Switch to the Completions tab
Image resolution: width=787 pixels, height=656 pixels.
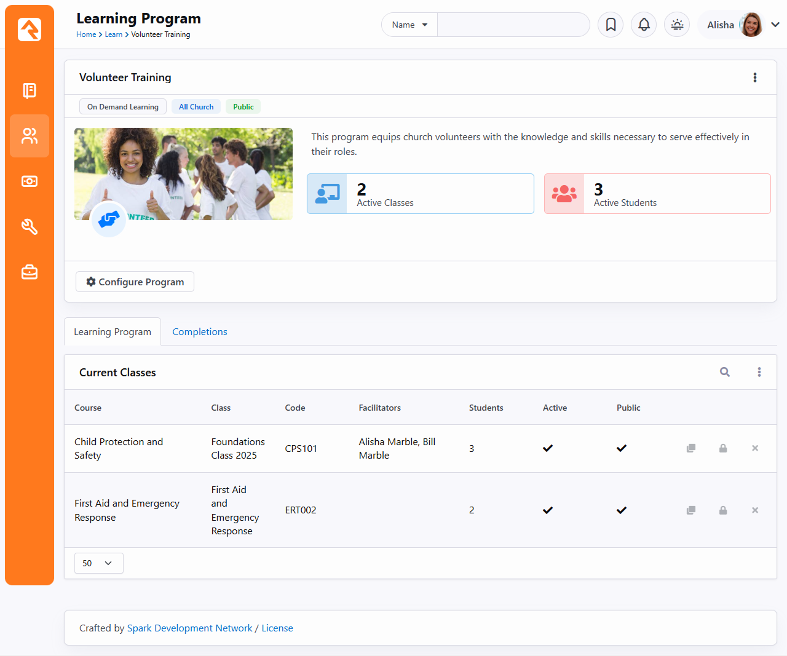(x=199, y=332)
